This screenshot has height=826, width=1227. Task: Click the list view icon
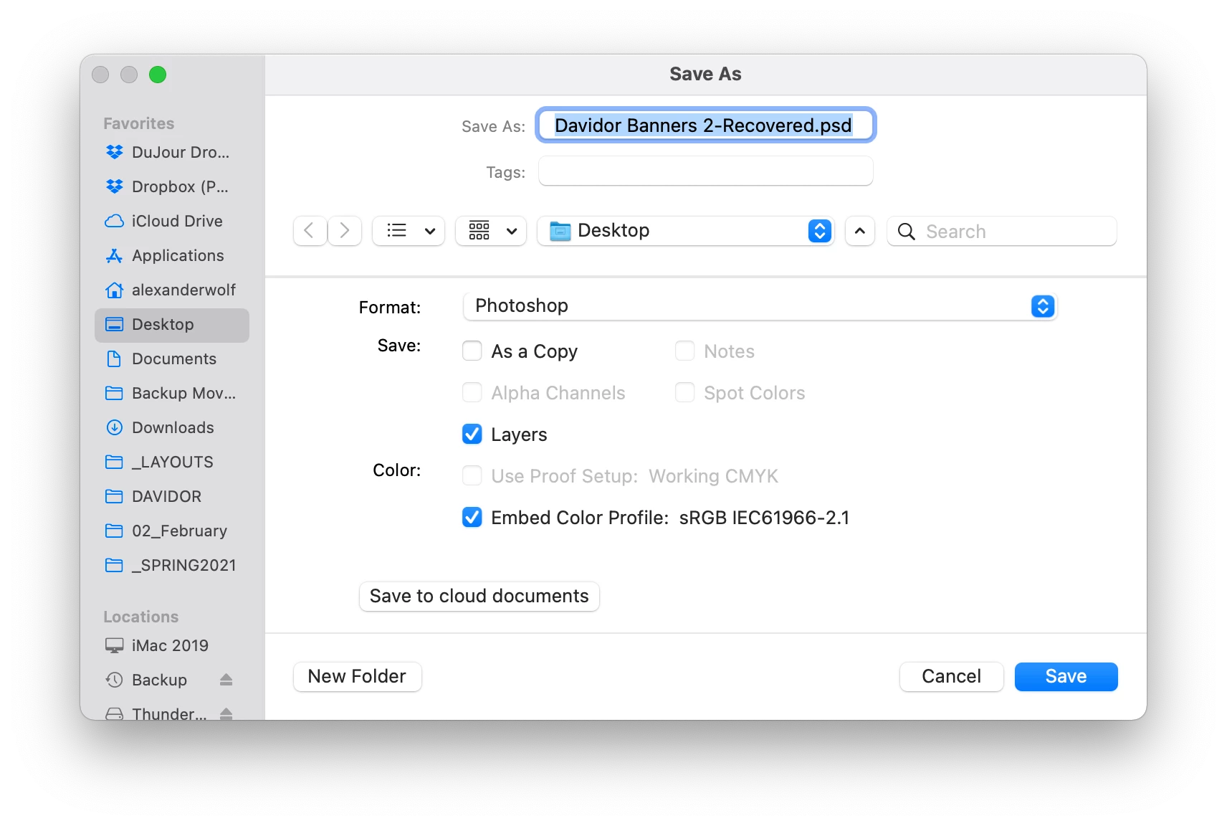[397, 231]
